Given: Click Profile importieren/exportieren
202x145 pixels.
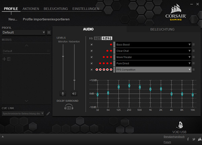Looking at the screenshot, I should click(x=46, y=19).
